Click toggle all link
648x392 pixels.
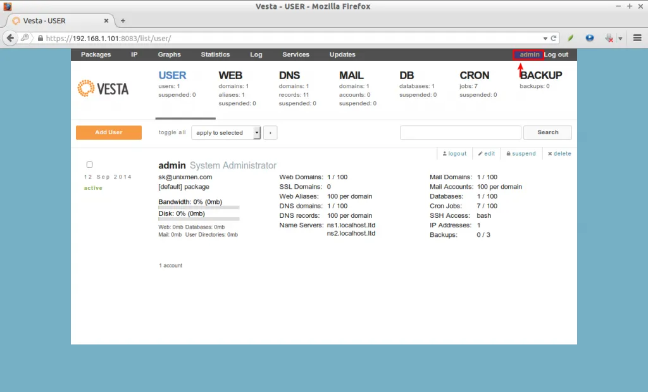(x=172, y=132)
